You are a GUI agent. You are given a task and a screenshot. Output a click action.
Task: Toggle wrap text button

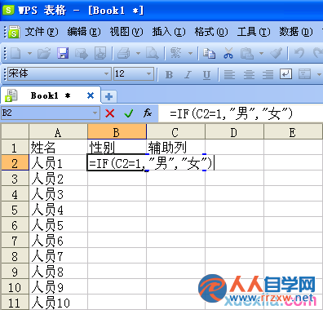(285, 74)
